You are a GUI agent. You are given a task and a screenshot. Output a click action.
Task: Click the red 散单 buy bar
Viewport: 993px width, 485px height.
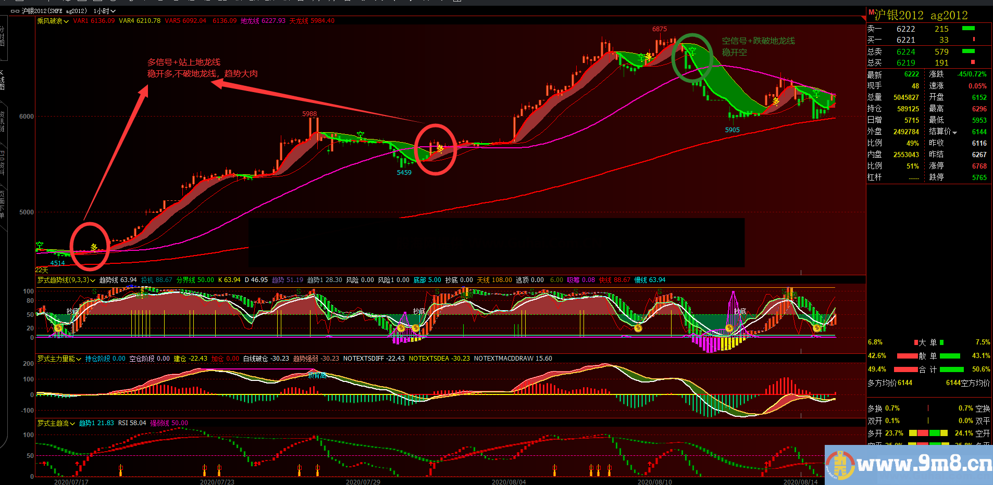(907, 356)
